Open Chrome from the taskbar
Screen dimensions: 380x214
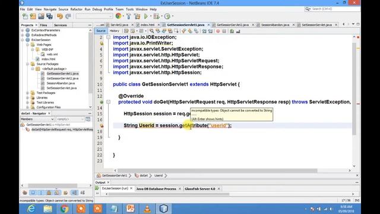(65, 209)
